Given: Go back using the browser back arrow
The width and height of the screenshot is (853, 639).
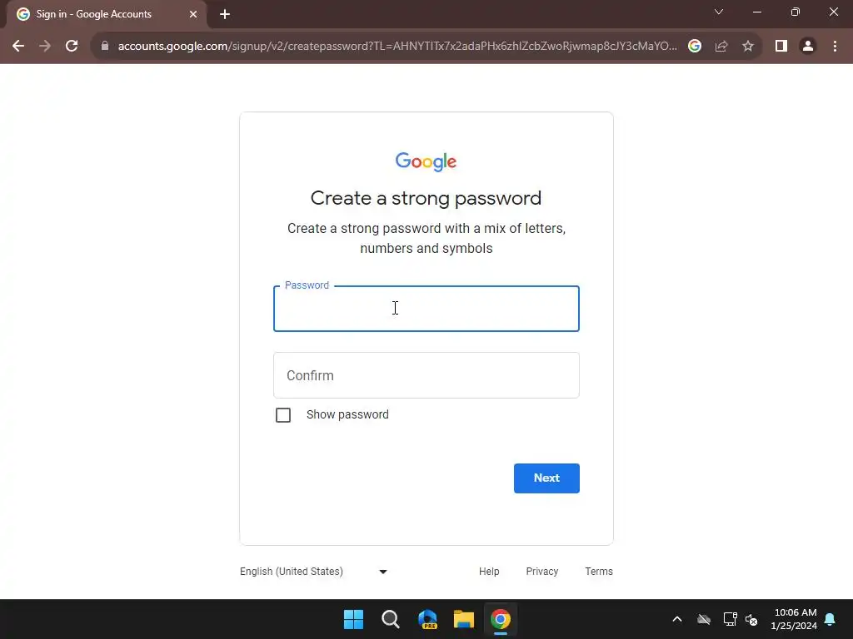Looking at the screenshot, I should [x=18, y=47].
